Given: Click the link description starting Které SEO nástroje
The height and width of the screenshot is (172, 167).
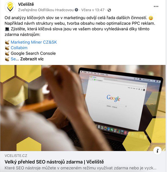Looking at the screenshot, I should tap(80, 168).
